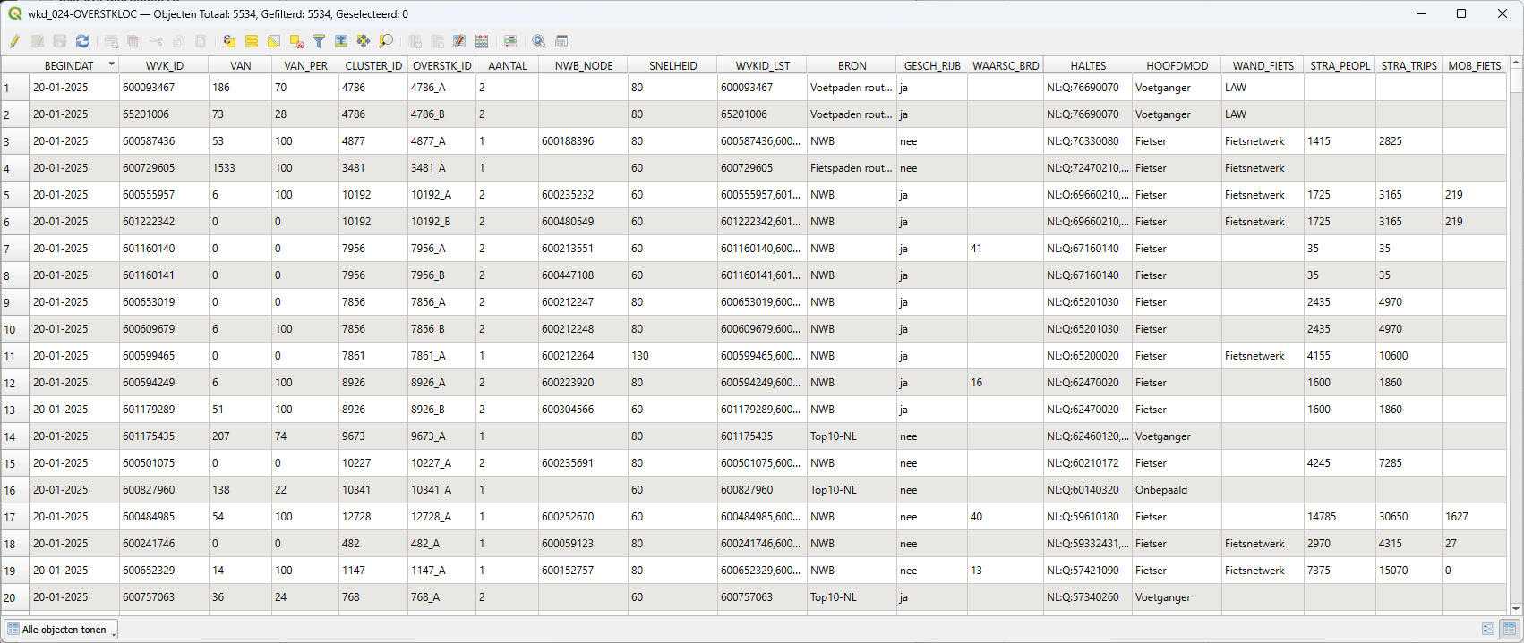Image resolution: width=1524 pixels, height=643 pixels.
Task: Click cell '4786_B' in OVERSTK_ID column
Action: (x=441, y=114)
